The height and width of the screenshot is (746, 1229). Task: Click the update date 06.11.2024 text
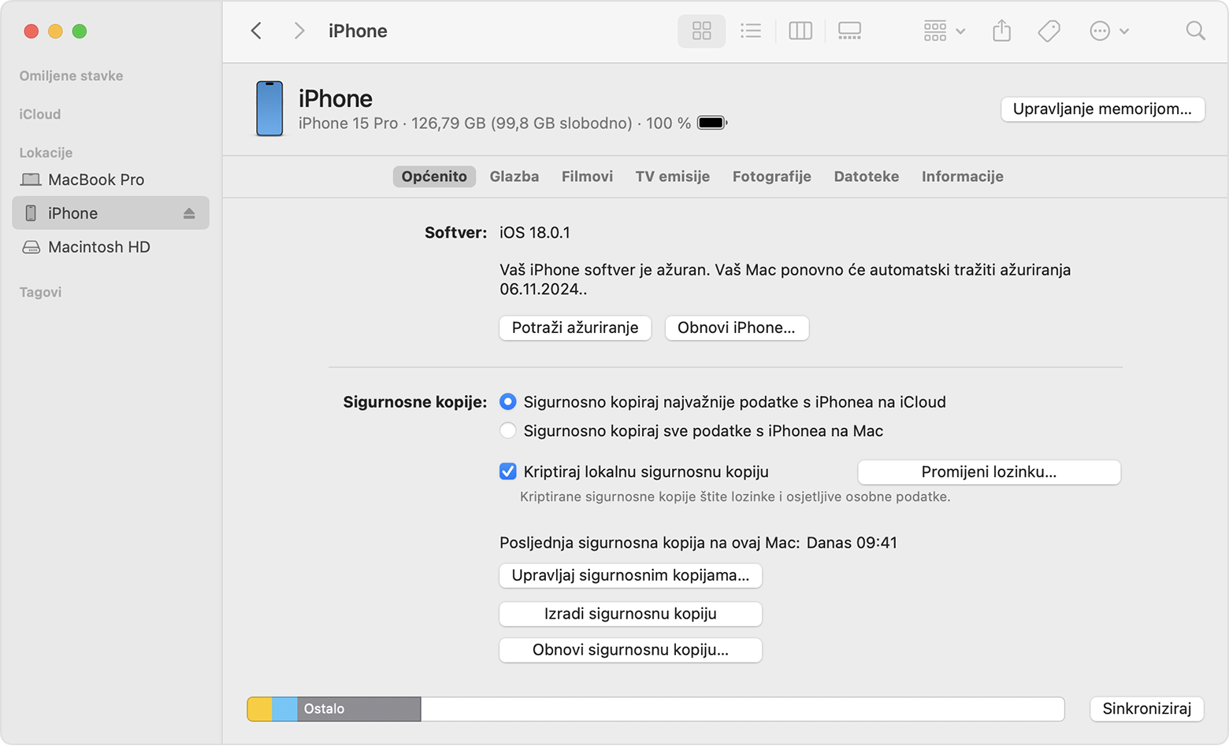[542, 290]
